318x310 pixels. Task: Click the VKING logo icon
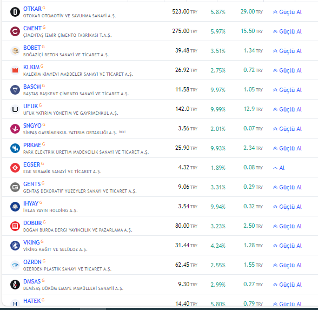point(15,246)
